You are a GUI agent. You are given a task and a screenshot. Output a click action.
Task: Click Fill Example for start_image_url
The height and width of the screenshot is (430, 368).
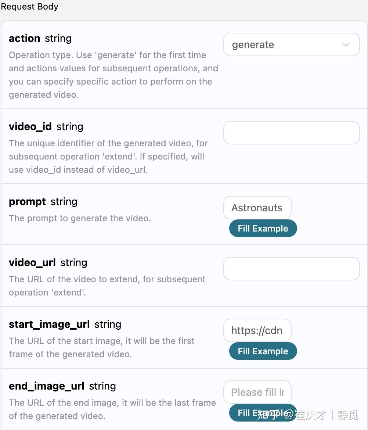263,351
